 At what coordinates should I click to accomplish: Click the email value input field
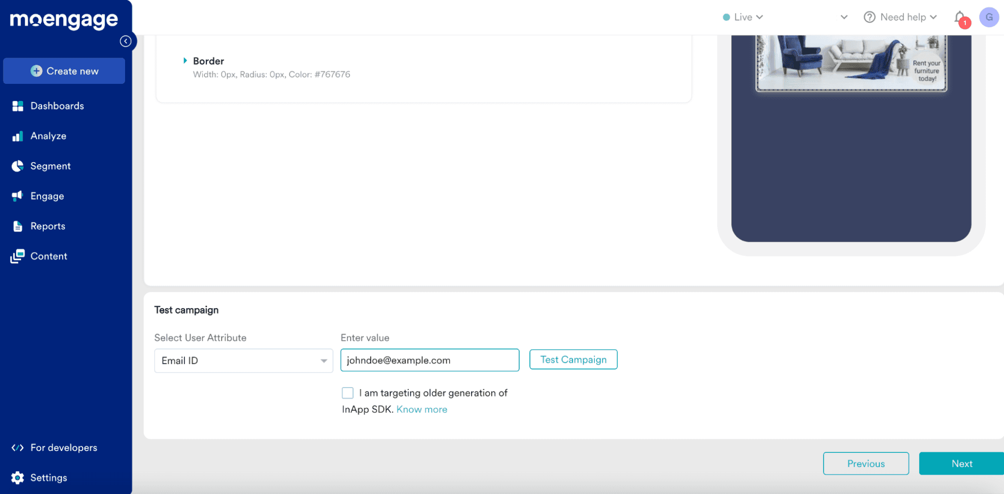(x=429, y=360)
